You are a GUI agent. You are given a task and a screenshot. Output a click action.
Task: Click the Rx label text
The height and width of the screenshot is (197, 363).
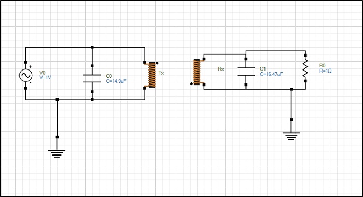point(221,69)
